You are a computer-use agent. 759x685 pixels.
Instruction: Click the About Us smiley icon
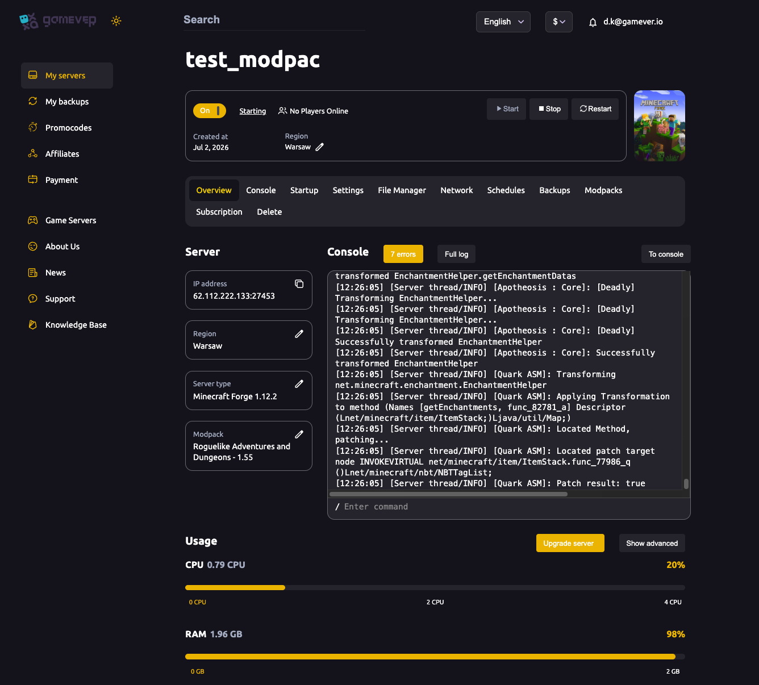(x=33, y=247)
